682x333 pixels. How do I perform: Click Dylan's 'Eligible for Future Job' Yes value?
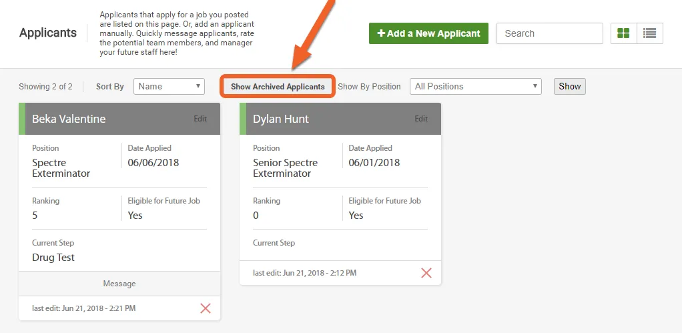click(x=356, y=215)
